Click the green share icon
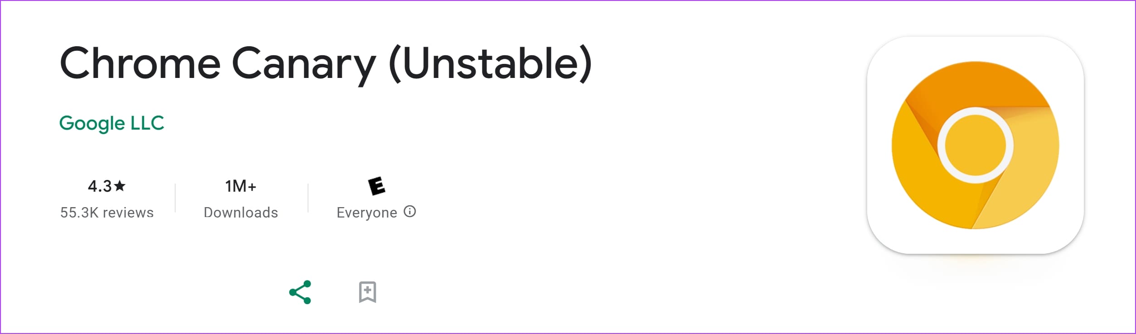The width and height of the screenshot is (1136, 334). (300, 292)
